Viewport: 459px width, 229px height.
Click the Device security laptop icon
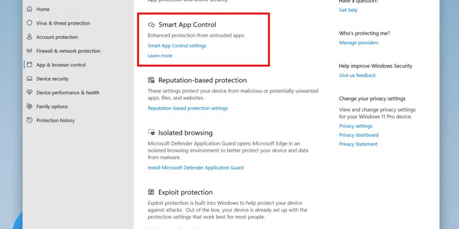tap(29, 79)
